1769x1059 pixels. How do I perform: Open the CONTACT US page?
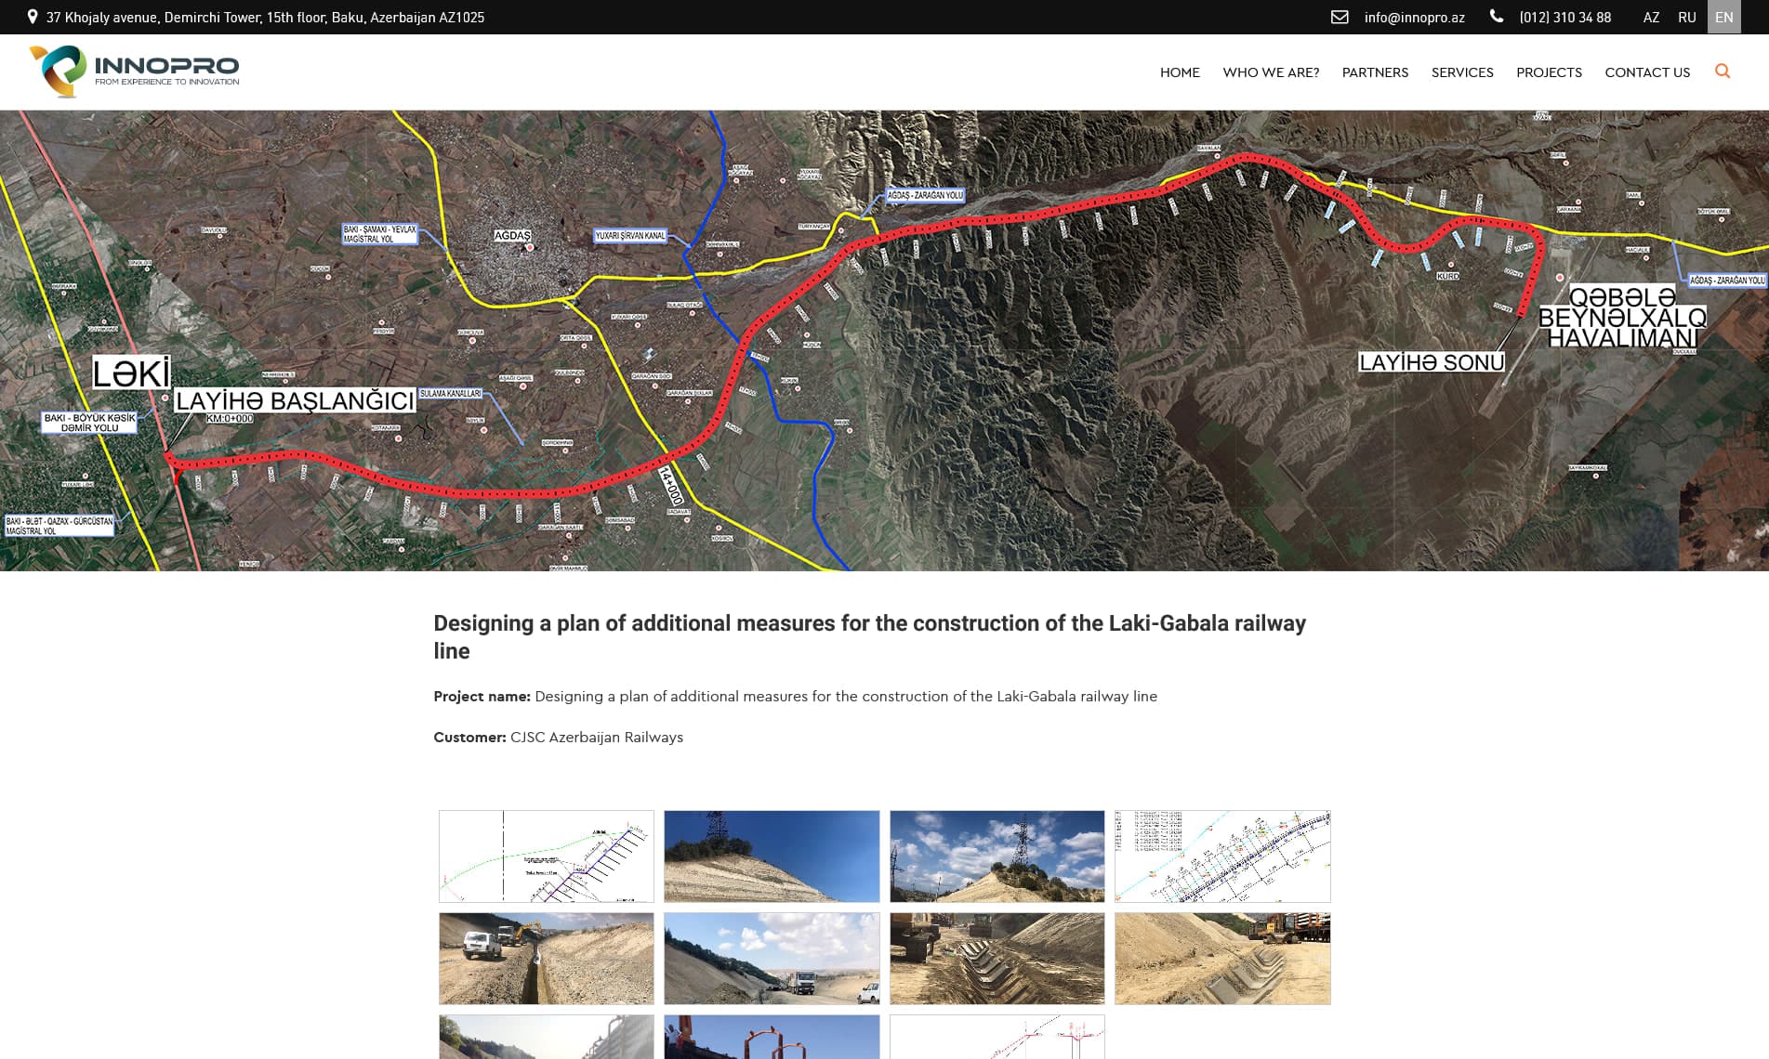pyautogui.click(x=1647, y=72)
